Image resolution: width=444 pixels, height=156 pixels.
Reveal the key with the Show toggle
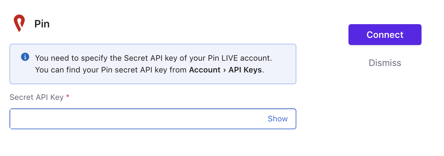click(x=278, y=119)
